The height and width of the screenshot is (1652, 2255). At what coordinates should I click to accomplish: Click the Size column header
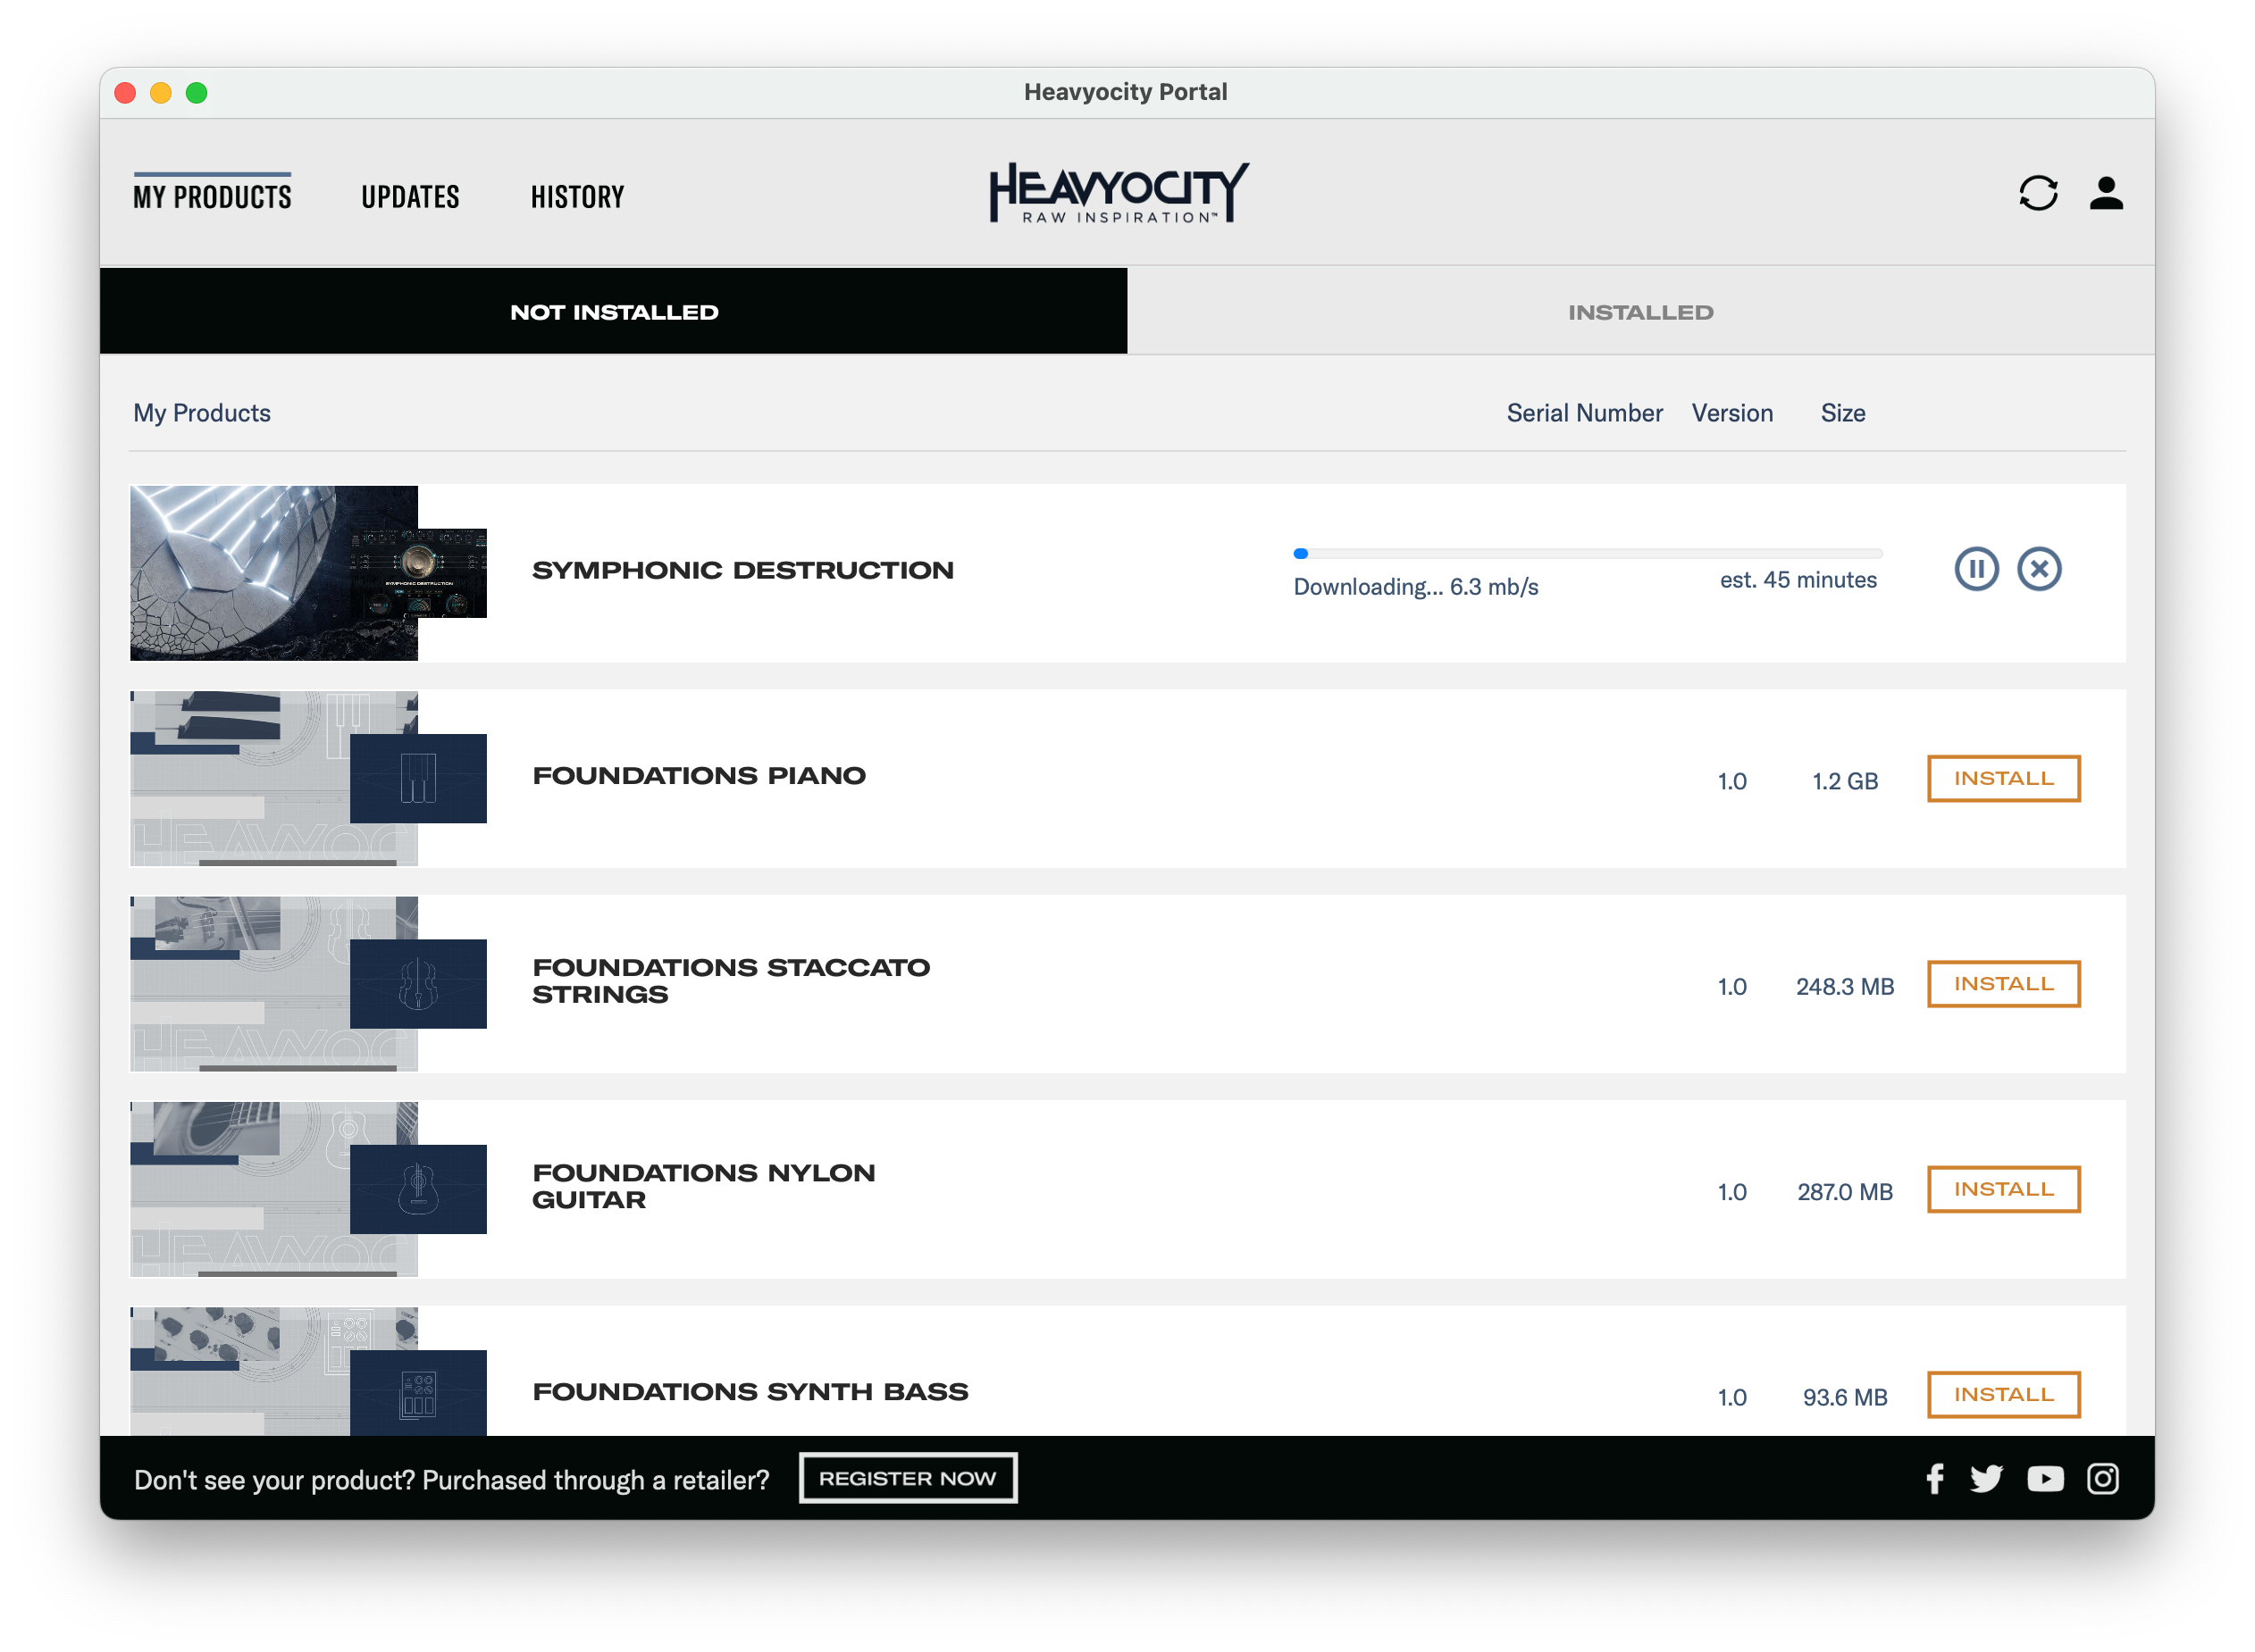coord(1843,413)
